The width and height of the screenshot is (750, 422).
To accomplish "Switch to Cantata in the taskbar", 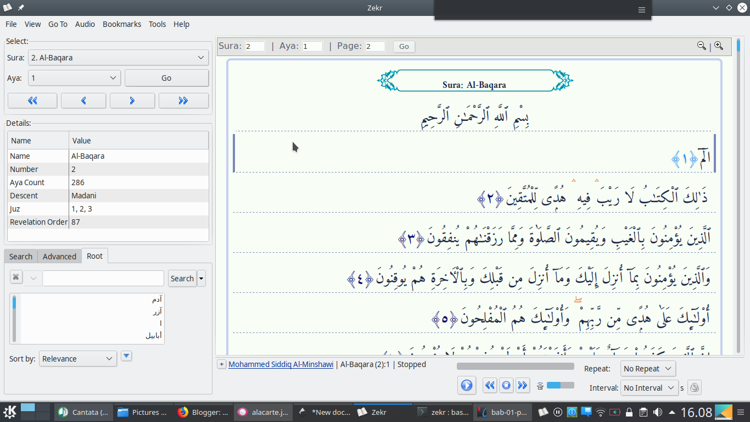I will [x=83, y=412].
